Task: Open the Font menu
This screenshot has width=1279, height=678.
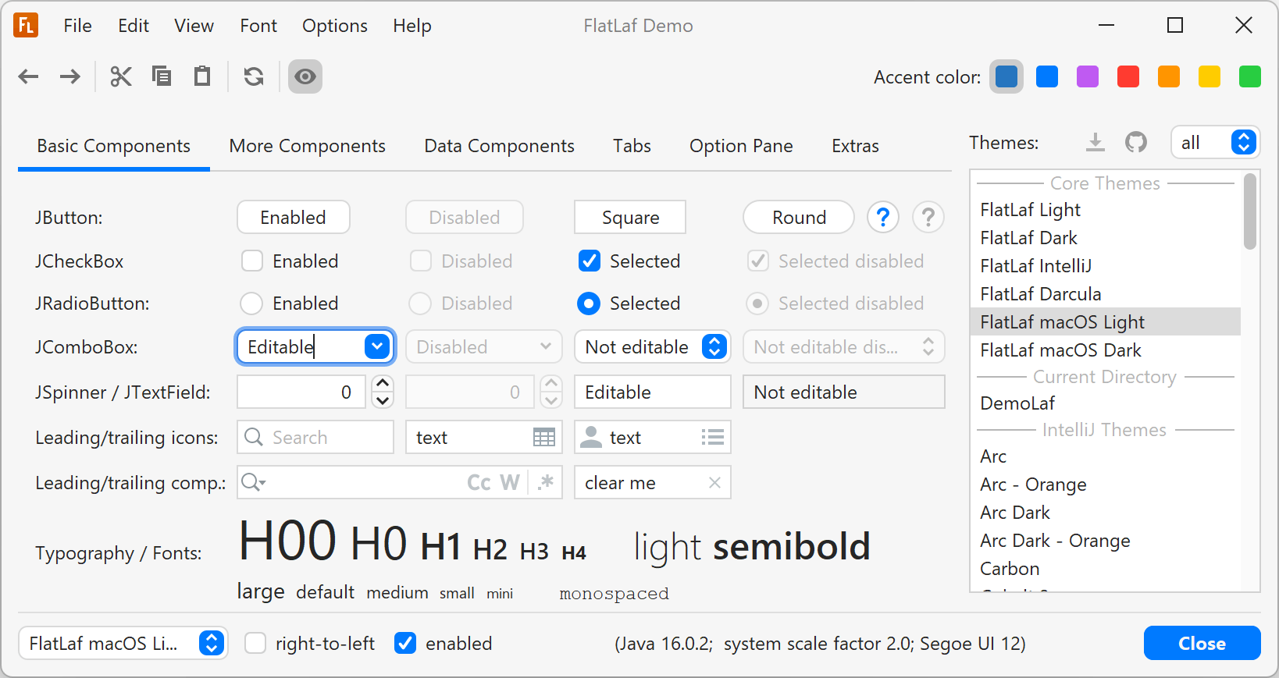Action: click(258, 26)
